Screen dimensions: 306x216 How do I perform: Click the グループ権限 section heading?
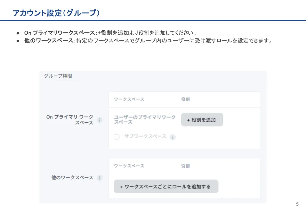[58, 76]
